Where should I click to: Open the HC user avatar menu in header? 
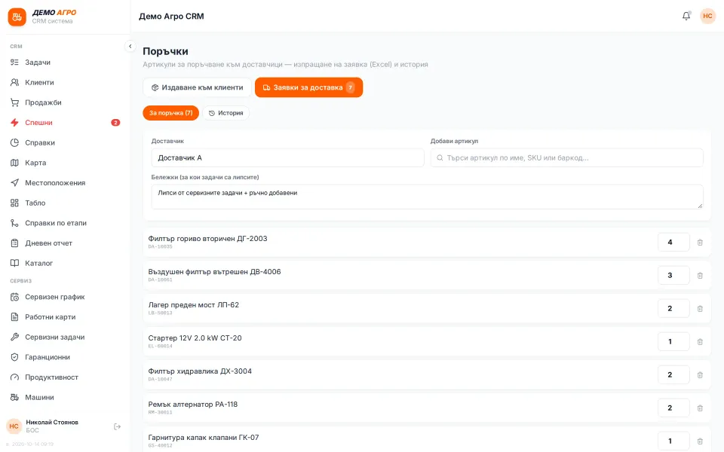pos(707,16)
